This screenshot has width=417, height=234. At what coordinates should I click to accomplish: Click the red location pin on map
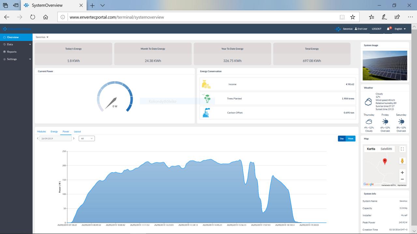coord(385,162)
